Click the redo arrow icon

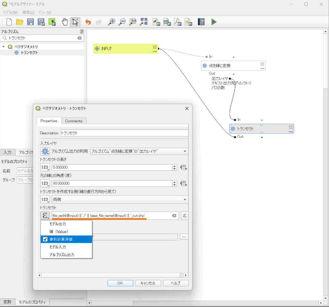[99, 22]
